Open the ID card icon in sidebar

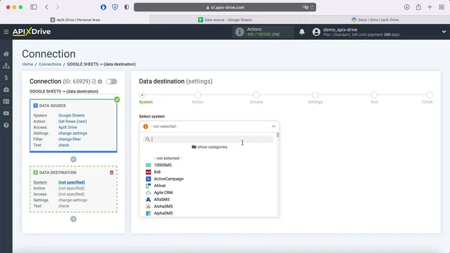[6, 101]
